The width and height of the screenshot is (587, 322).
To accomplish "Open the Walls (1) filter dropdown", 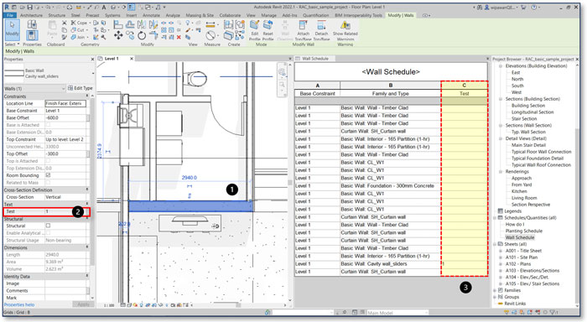I will [63, 88].
